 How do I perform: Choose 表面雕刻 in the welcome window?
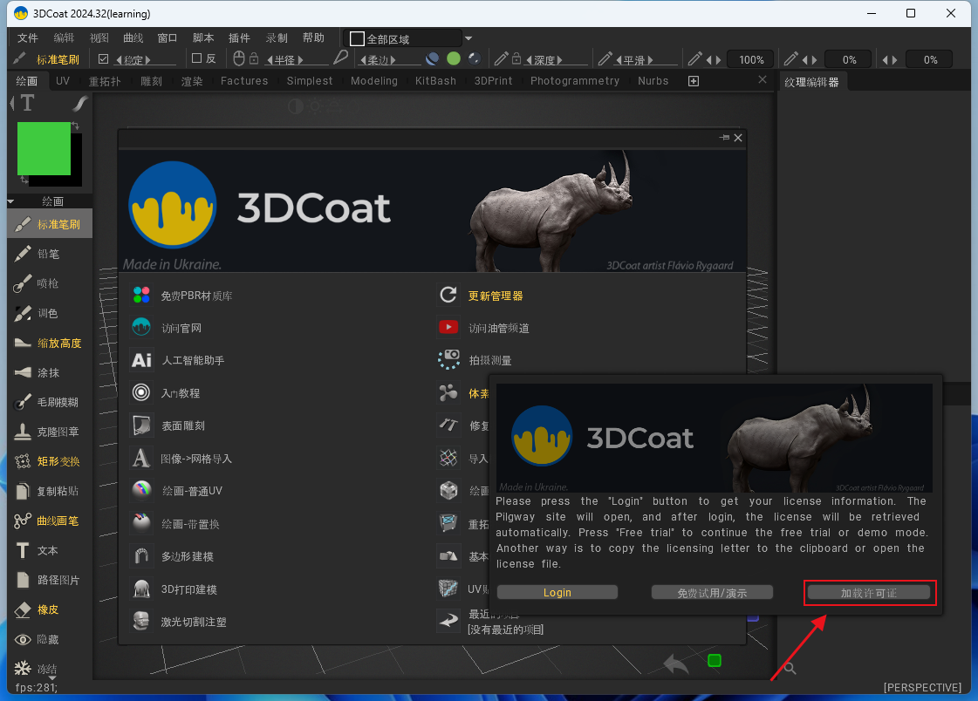pos(168,425)
